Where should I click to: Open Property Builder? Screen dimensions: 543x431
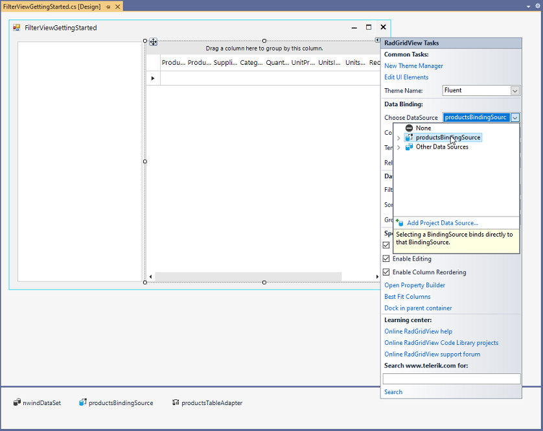coord(414,285)
